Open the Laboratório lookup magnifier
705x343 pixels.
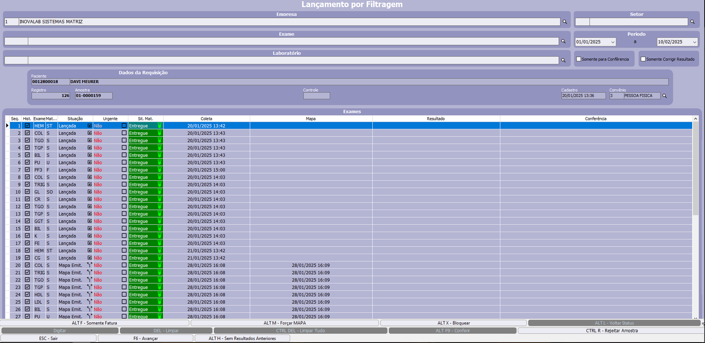point(563,60)
